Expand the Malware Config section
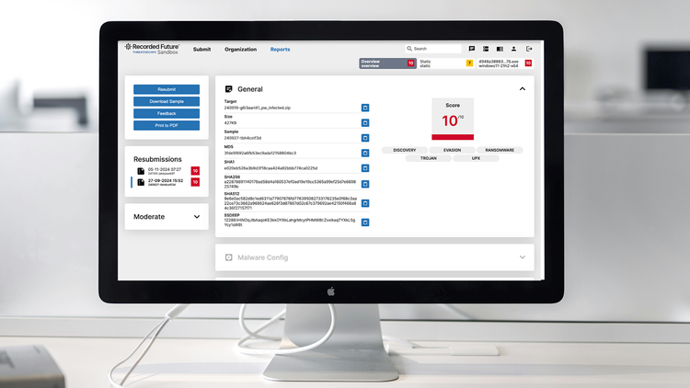The width and height of the screenshot is (690, 388). click(523, 257)
